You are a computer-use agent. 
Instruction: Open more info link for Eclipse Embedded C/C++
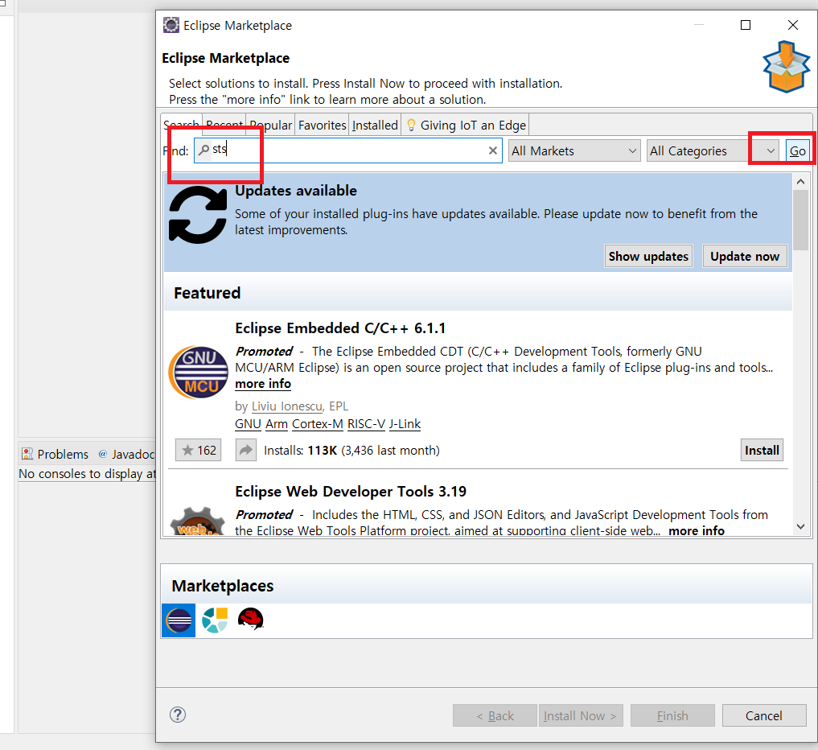(263, 384)
